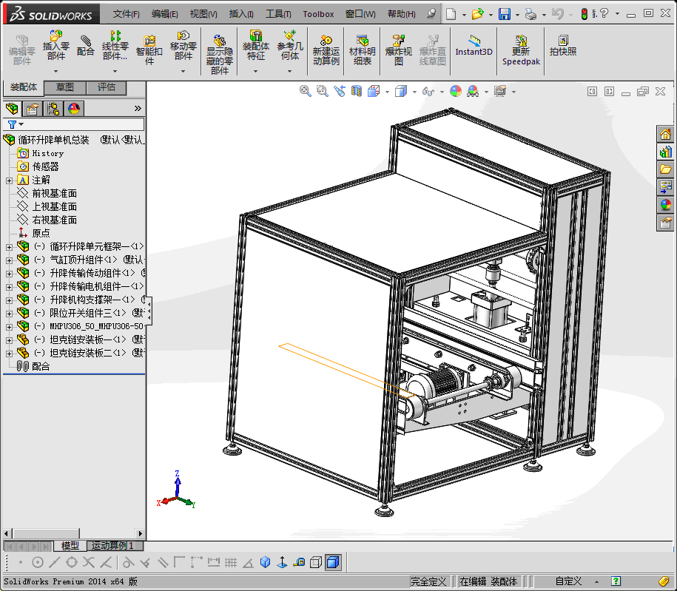Expand the 气缸顶升组件<1> tree node
Viewport: 677px width, 591px height.
pyautogui.click(x=10, y=260)
